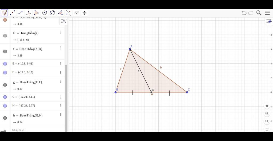Select the Perpendicular Line tool
The image size is (273, 141).
coord(28,13)
